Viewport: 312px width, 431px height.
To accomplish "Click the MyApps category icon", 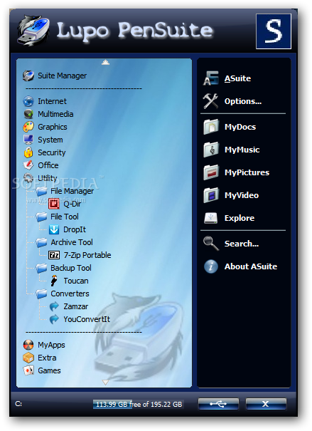I will tap(28, 345).
